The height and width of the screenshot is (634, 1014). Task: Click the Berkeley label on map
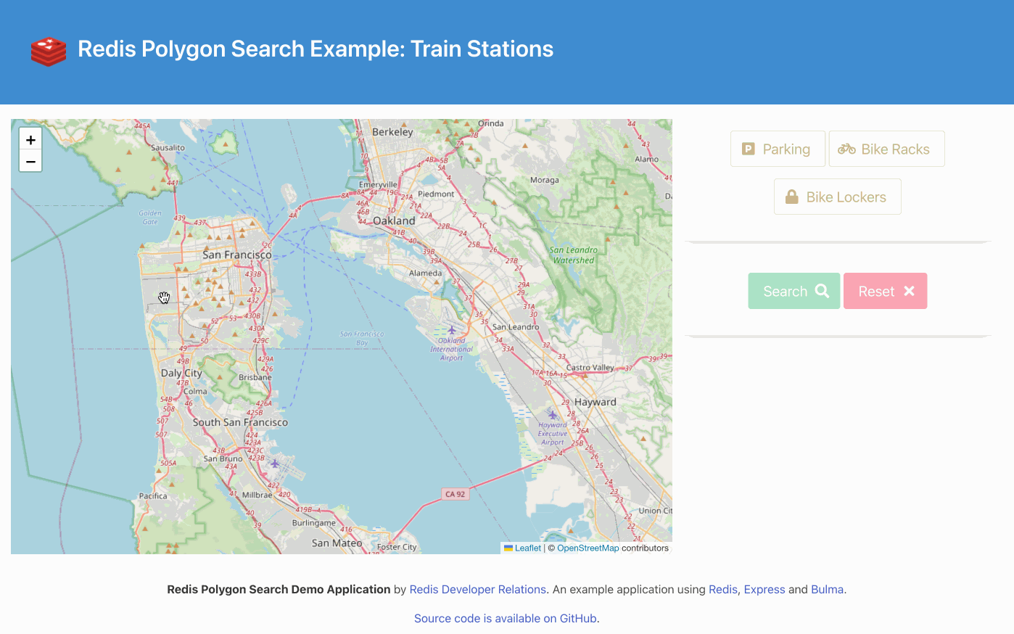(392, 132)
